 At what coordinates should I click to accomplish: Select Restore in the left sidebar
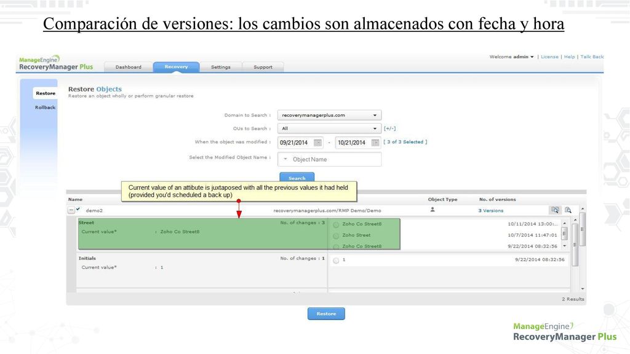[x=46, y=93]
